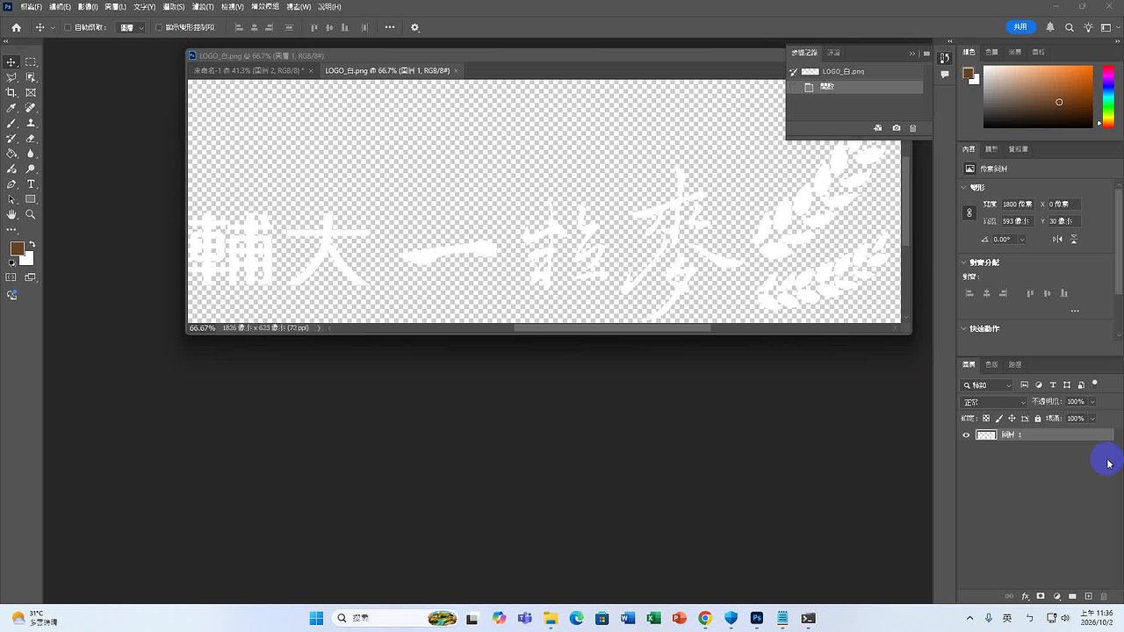
Task: Open the Help menu
Action: [329, 6]
